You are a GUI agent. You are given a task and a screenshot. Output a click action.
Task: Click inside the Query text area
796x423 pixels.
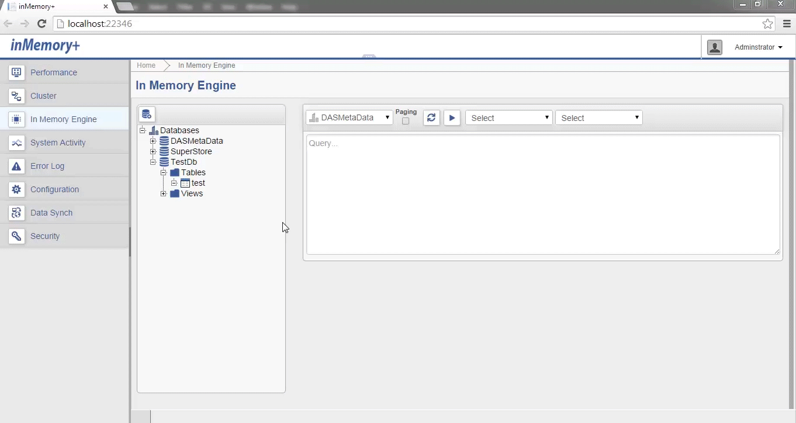point(543,195)
